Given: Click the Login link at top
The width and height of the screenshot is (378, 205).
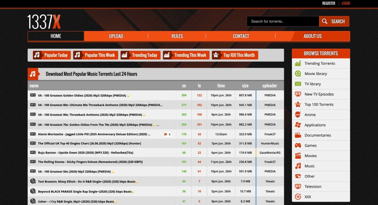Looking at the screenshot, I should click(x=346, y=3).
